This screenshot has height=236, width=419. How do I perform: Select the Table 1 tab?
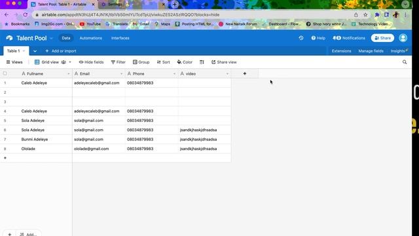16,51
